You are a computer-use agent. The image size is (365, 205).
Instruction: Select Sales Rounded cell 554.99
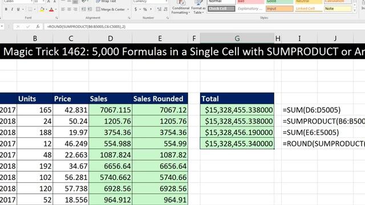(x=160, y=143)
